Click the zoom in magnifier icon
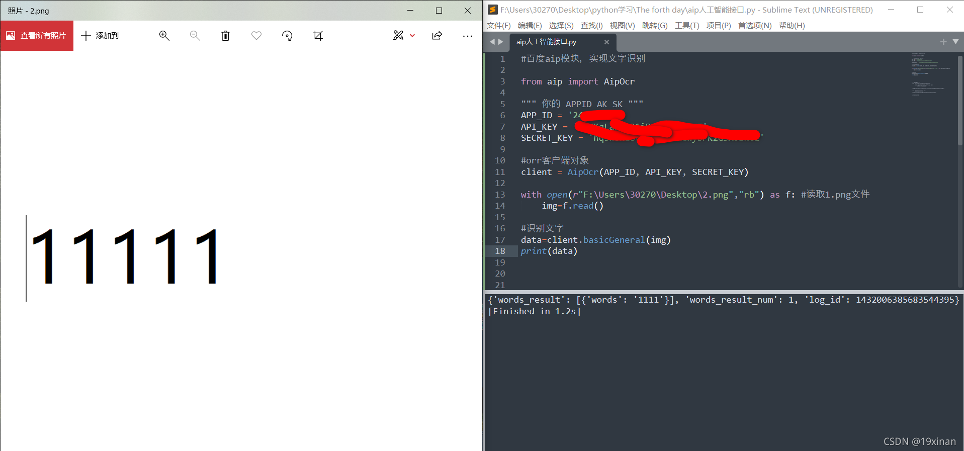 click(164, 36)
